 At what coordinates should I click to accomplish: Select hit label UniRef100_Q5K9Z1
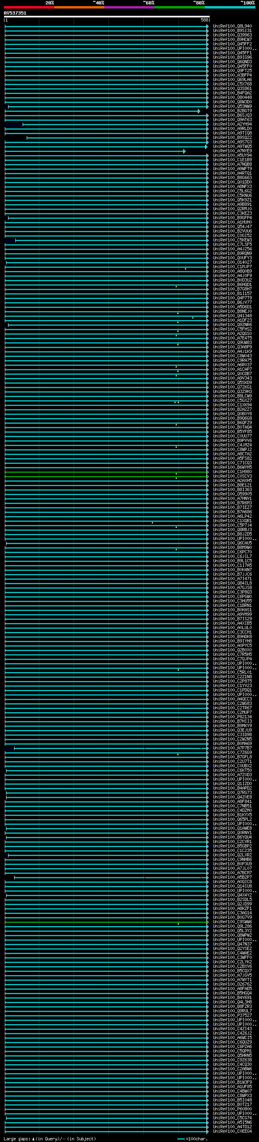pyautogui.click(x=232, y=200)
